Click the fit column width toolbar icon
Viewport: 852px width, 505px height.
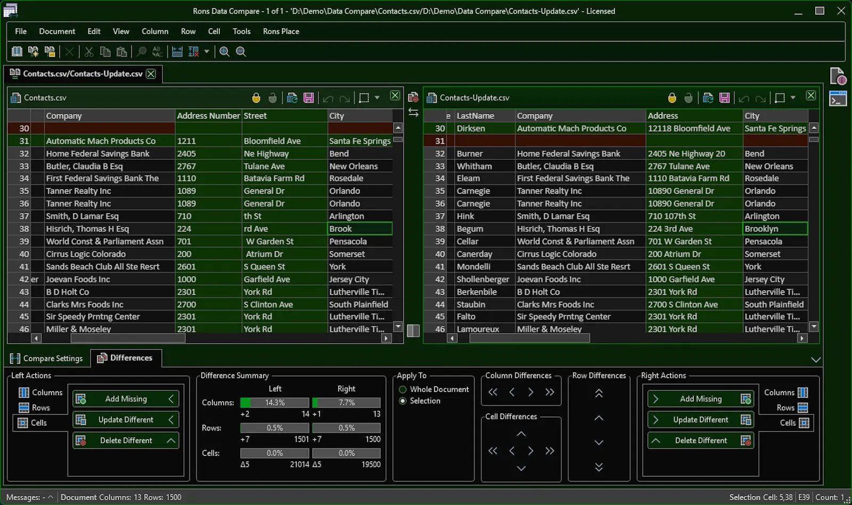coord(177,52)
